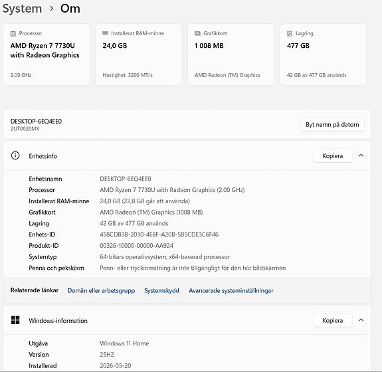Viewport: 382px width, 372px height.
Task: Click the Processor chip icon
Action: tap(13, 34)
